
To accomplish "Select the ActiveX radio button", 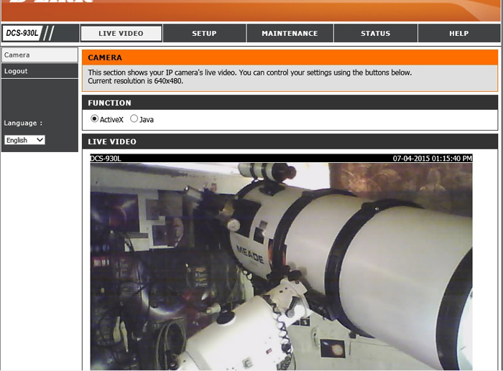I will coord(94,119).
